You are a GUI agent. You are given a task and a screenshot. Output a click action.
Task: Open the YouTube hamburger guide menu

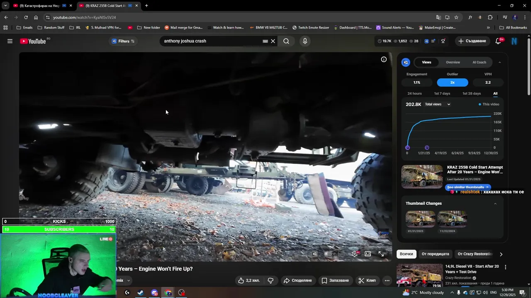(x=10, y=41)
